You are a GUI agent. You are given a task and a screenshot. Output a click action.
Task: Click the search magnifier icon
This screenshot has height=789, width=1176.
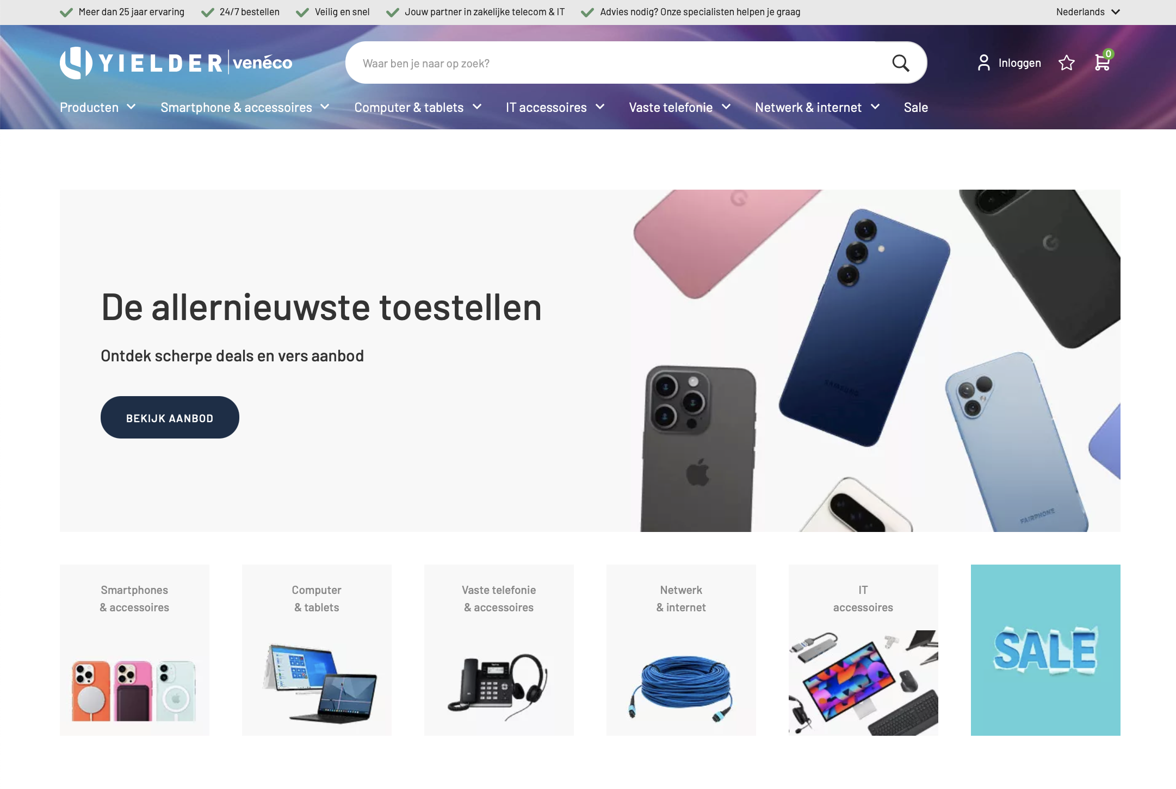(901, 63)
